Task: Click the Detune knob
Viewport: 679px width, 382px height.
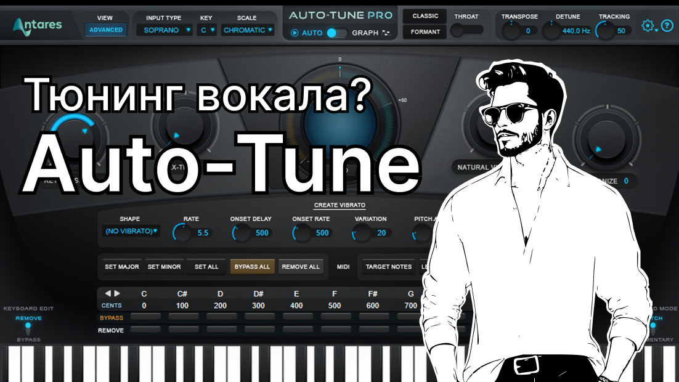Action: (x=551, y=31)
